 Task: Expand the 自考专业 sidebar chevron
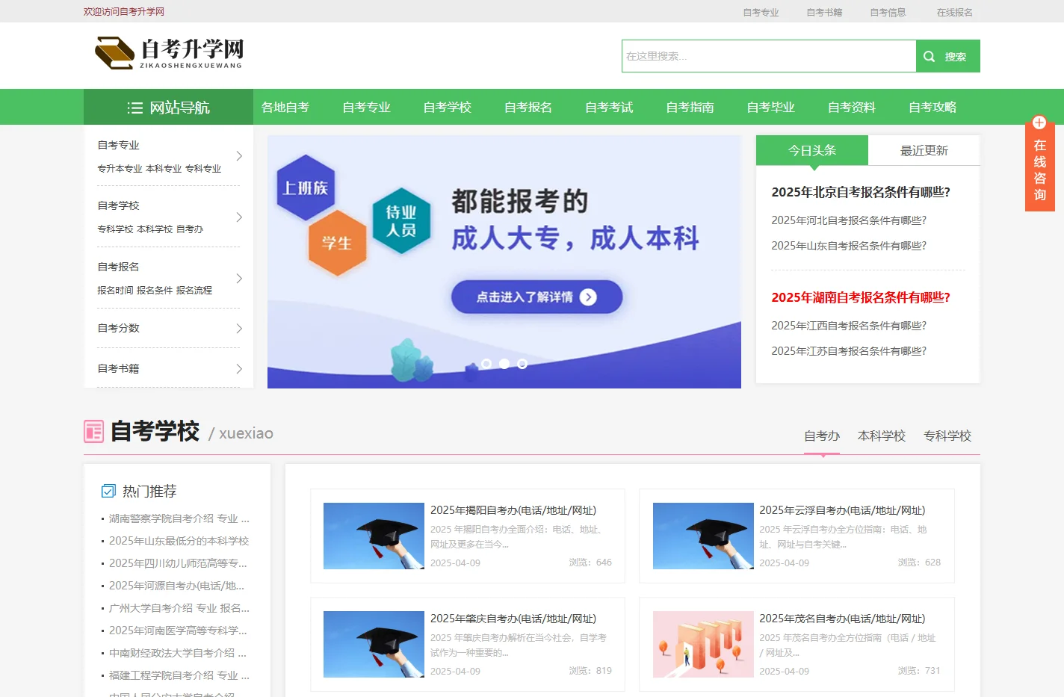(x=239, y=156)
